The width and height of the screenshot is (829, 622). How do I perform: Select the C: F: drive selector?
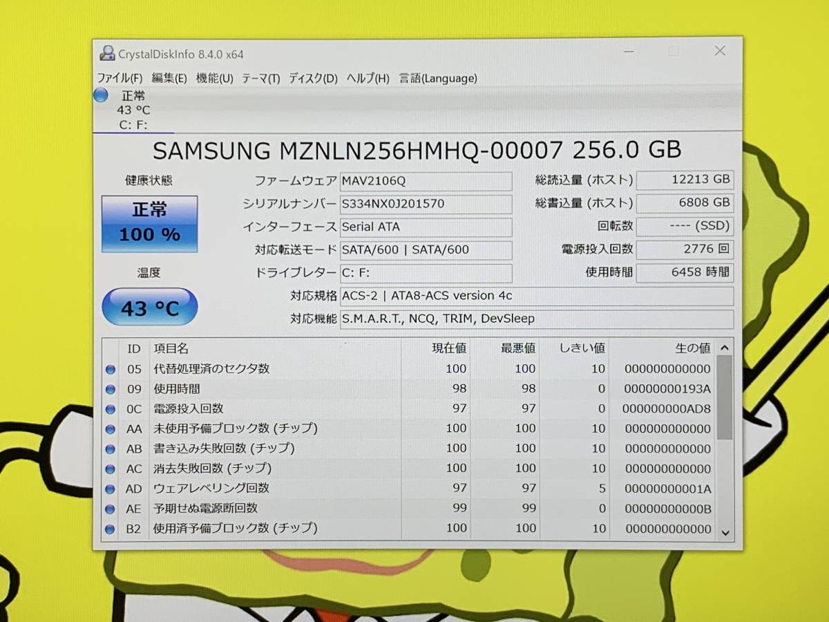[135, 126]
